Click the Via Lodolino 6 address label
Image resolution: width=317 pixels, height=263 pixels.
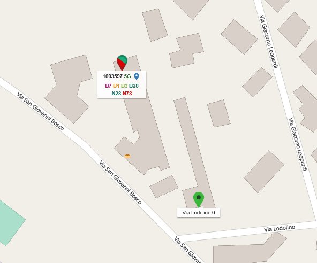point(199,213)
